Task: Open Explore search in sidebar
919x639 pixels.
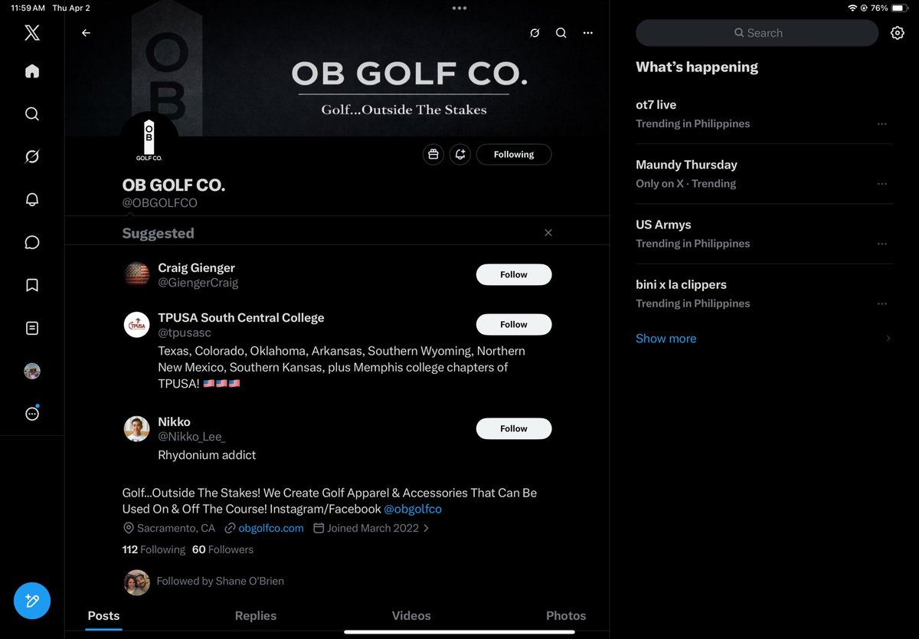Action: 32,113
